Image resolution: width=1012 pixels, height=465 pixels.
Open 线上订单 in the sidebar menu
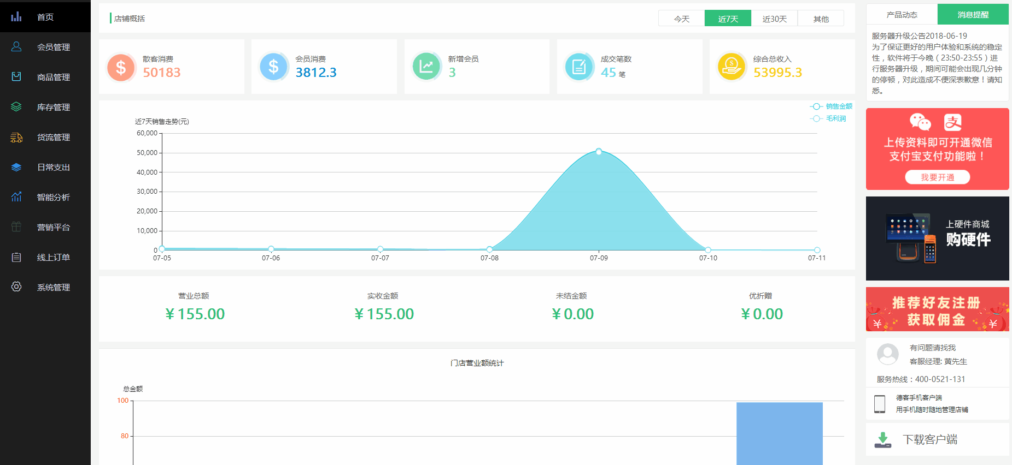(x=53, y=257)
